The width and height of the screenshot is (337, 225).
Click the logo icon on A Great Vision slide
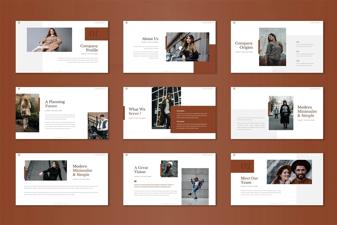127,155
